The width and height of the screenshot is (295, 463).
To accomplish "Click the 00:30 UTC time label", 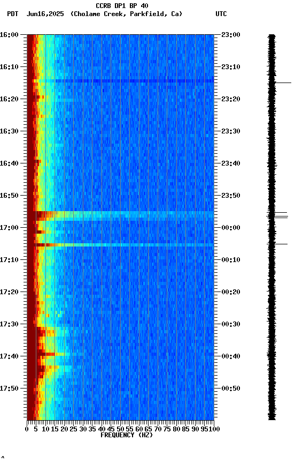I will coord(231,325).
